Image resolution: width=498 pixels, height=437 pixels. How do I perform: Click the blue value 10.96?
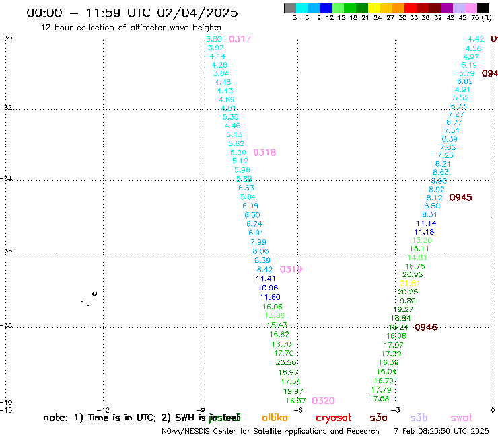[x=268, y=288]
